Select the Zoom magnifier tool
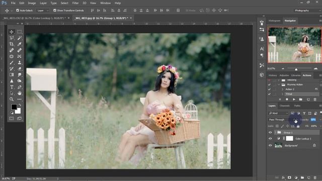Screen dimensions: 322x181 pos(12,100)
